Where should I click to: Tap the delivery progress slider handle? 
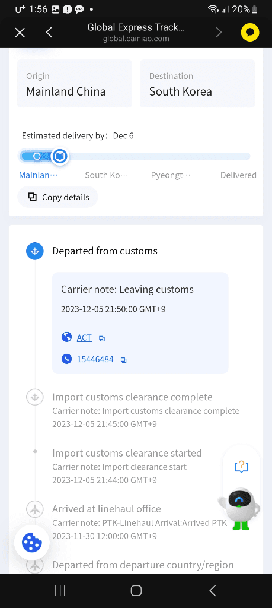pos(60,156)
